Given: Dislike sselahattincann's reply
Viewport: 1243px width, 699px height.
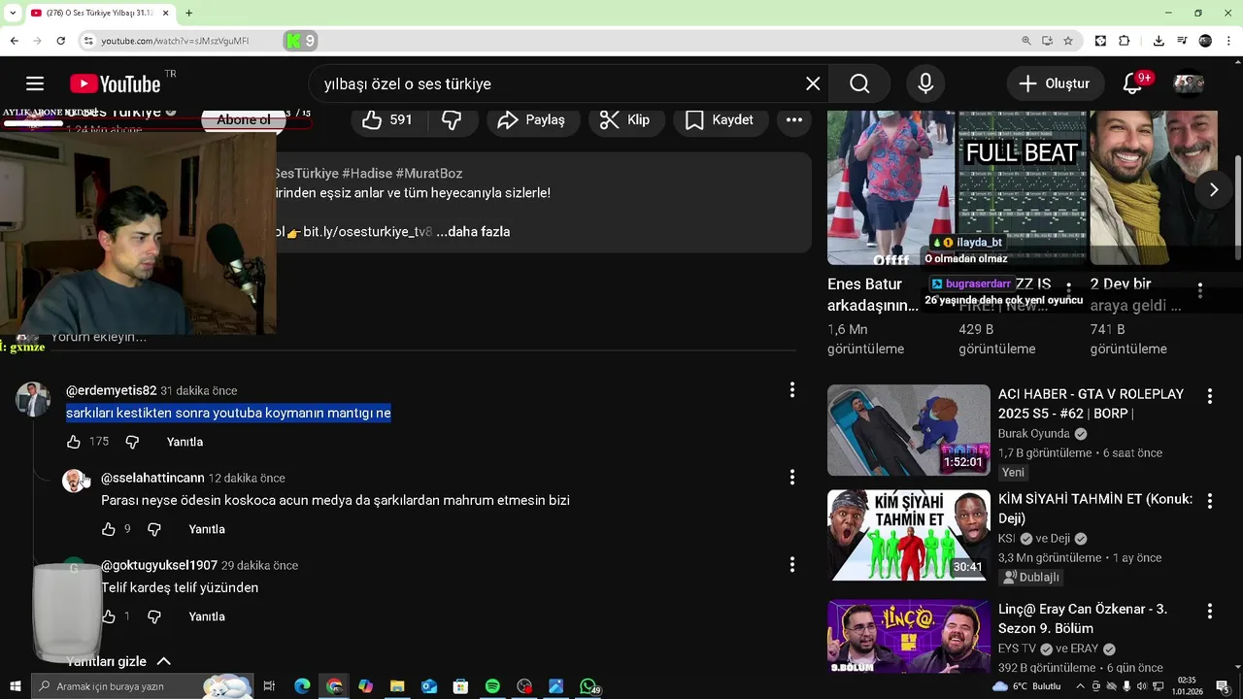Looking at the screenshot, I should [153, 529].
